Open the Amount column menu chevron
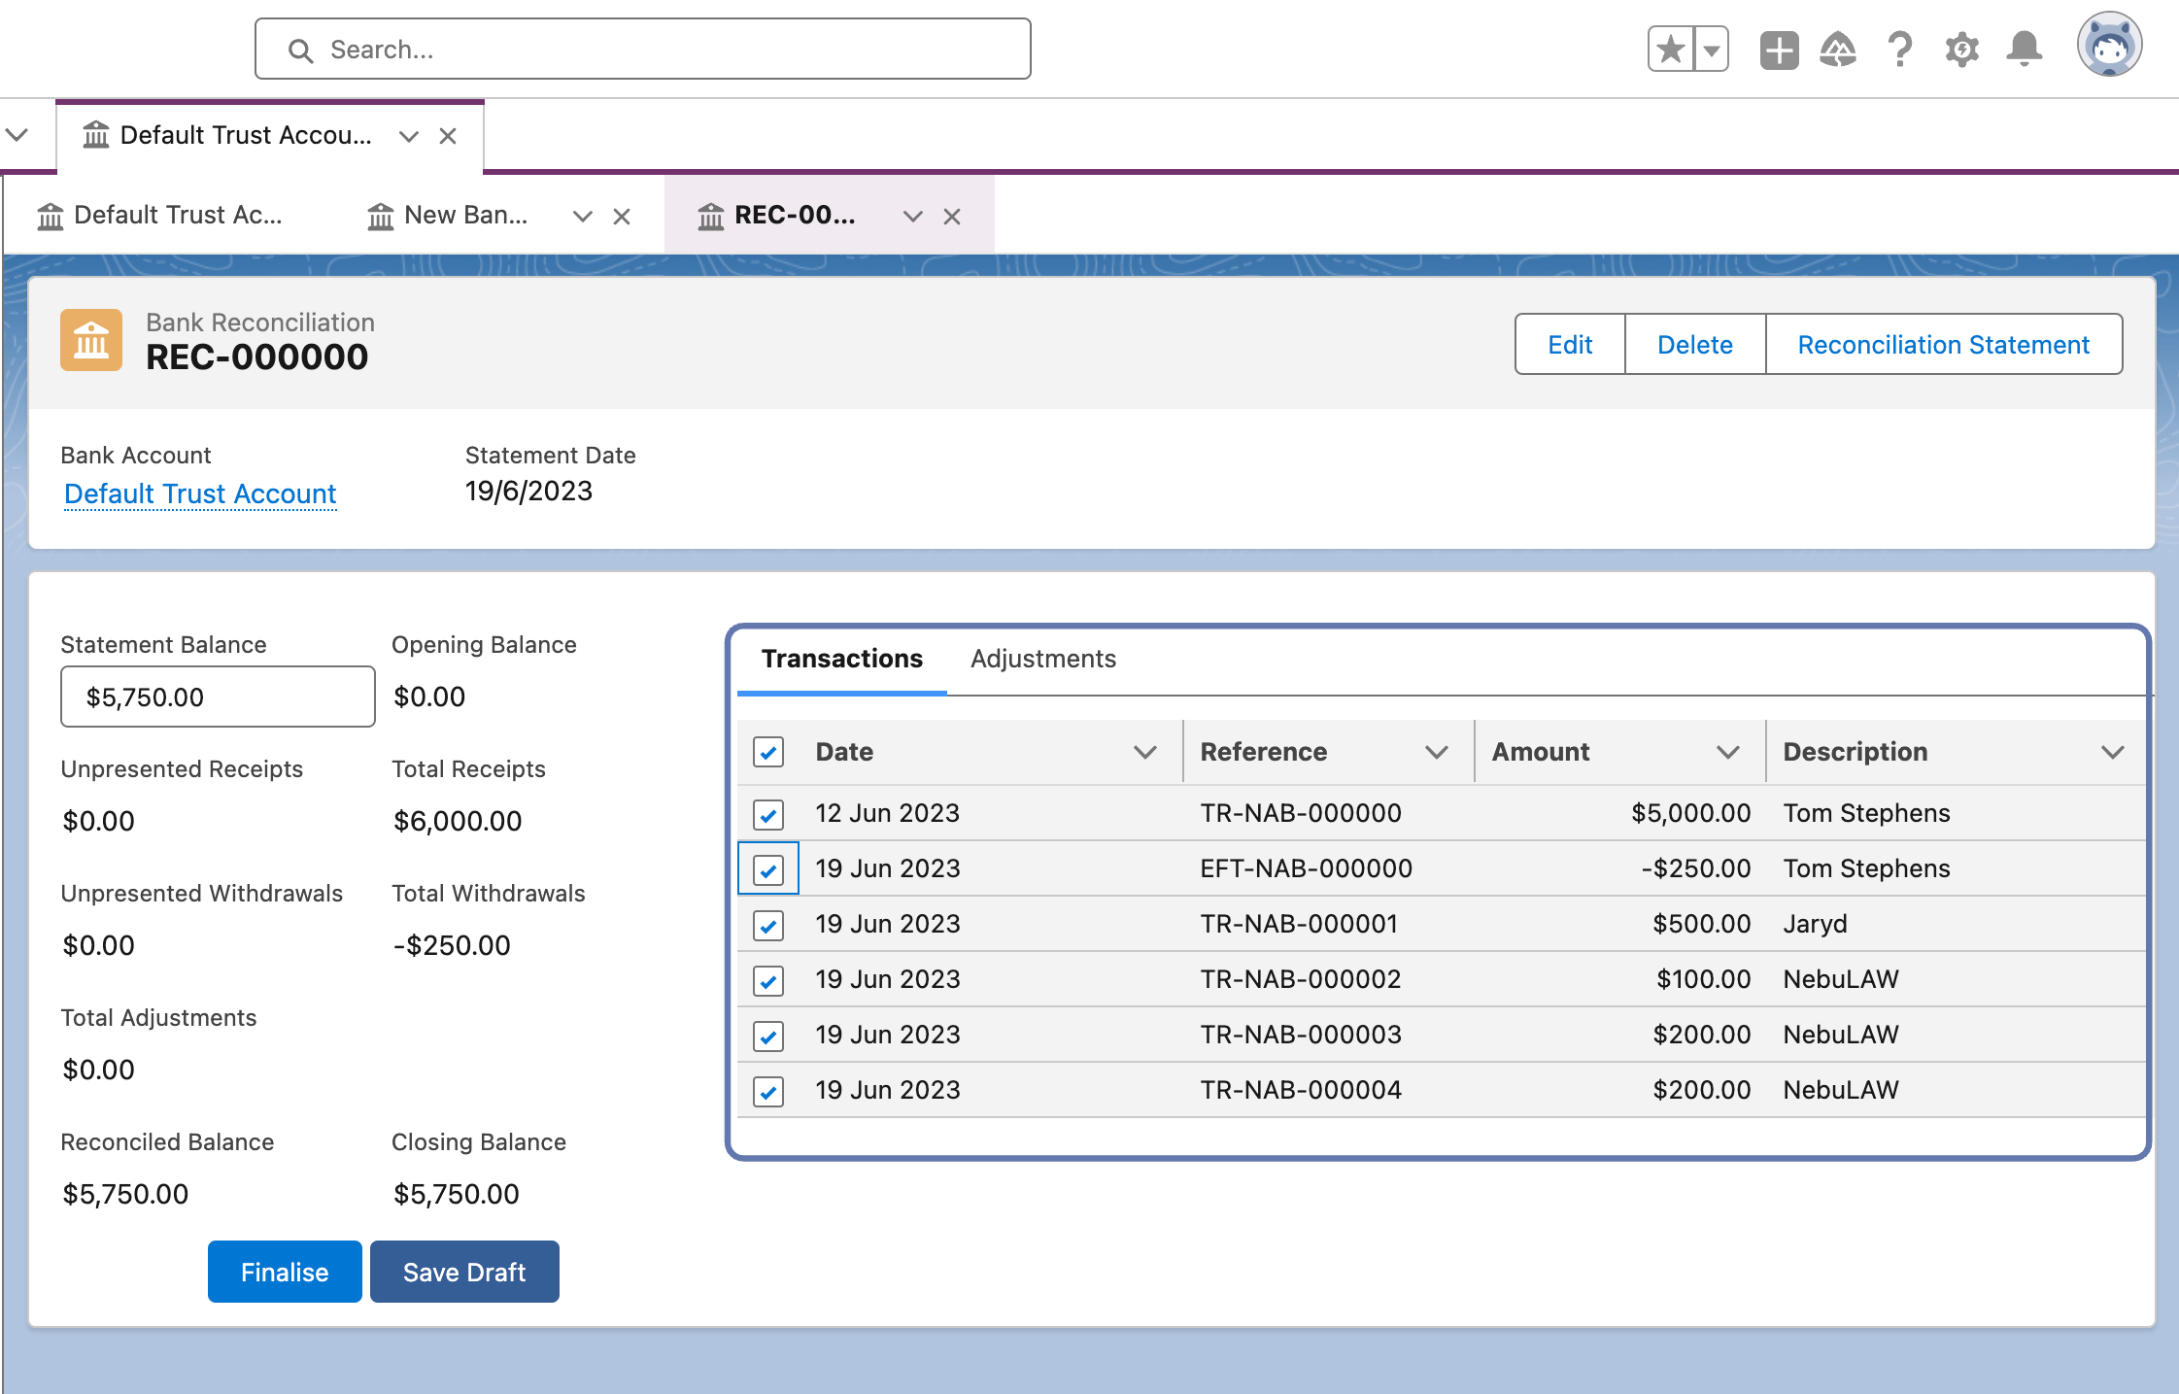 (x=1728, y=752)
